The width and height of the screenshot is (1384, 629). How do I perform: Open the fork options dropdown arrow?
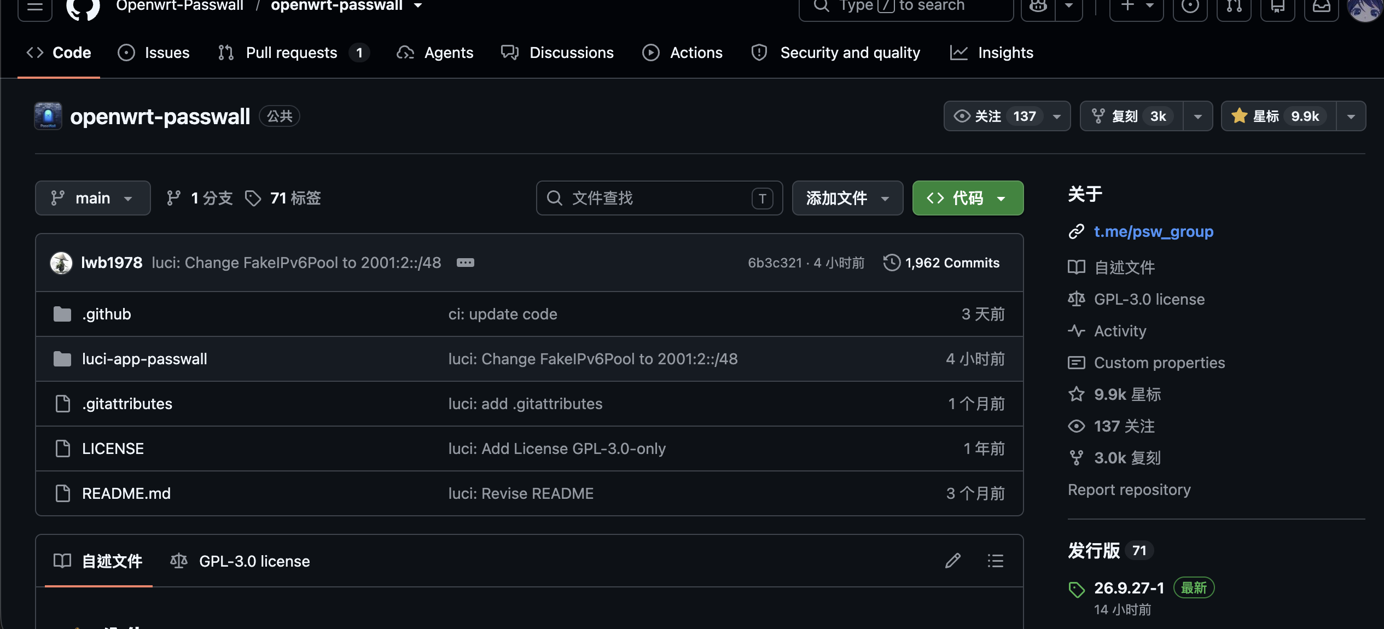pos(1198,116)
